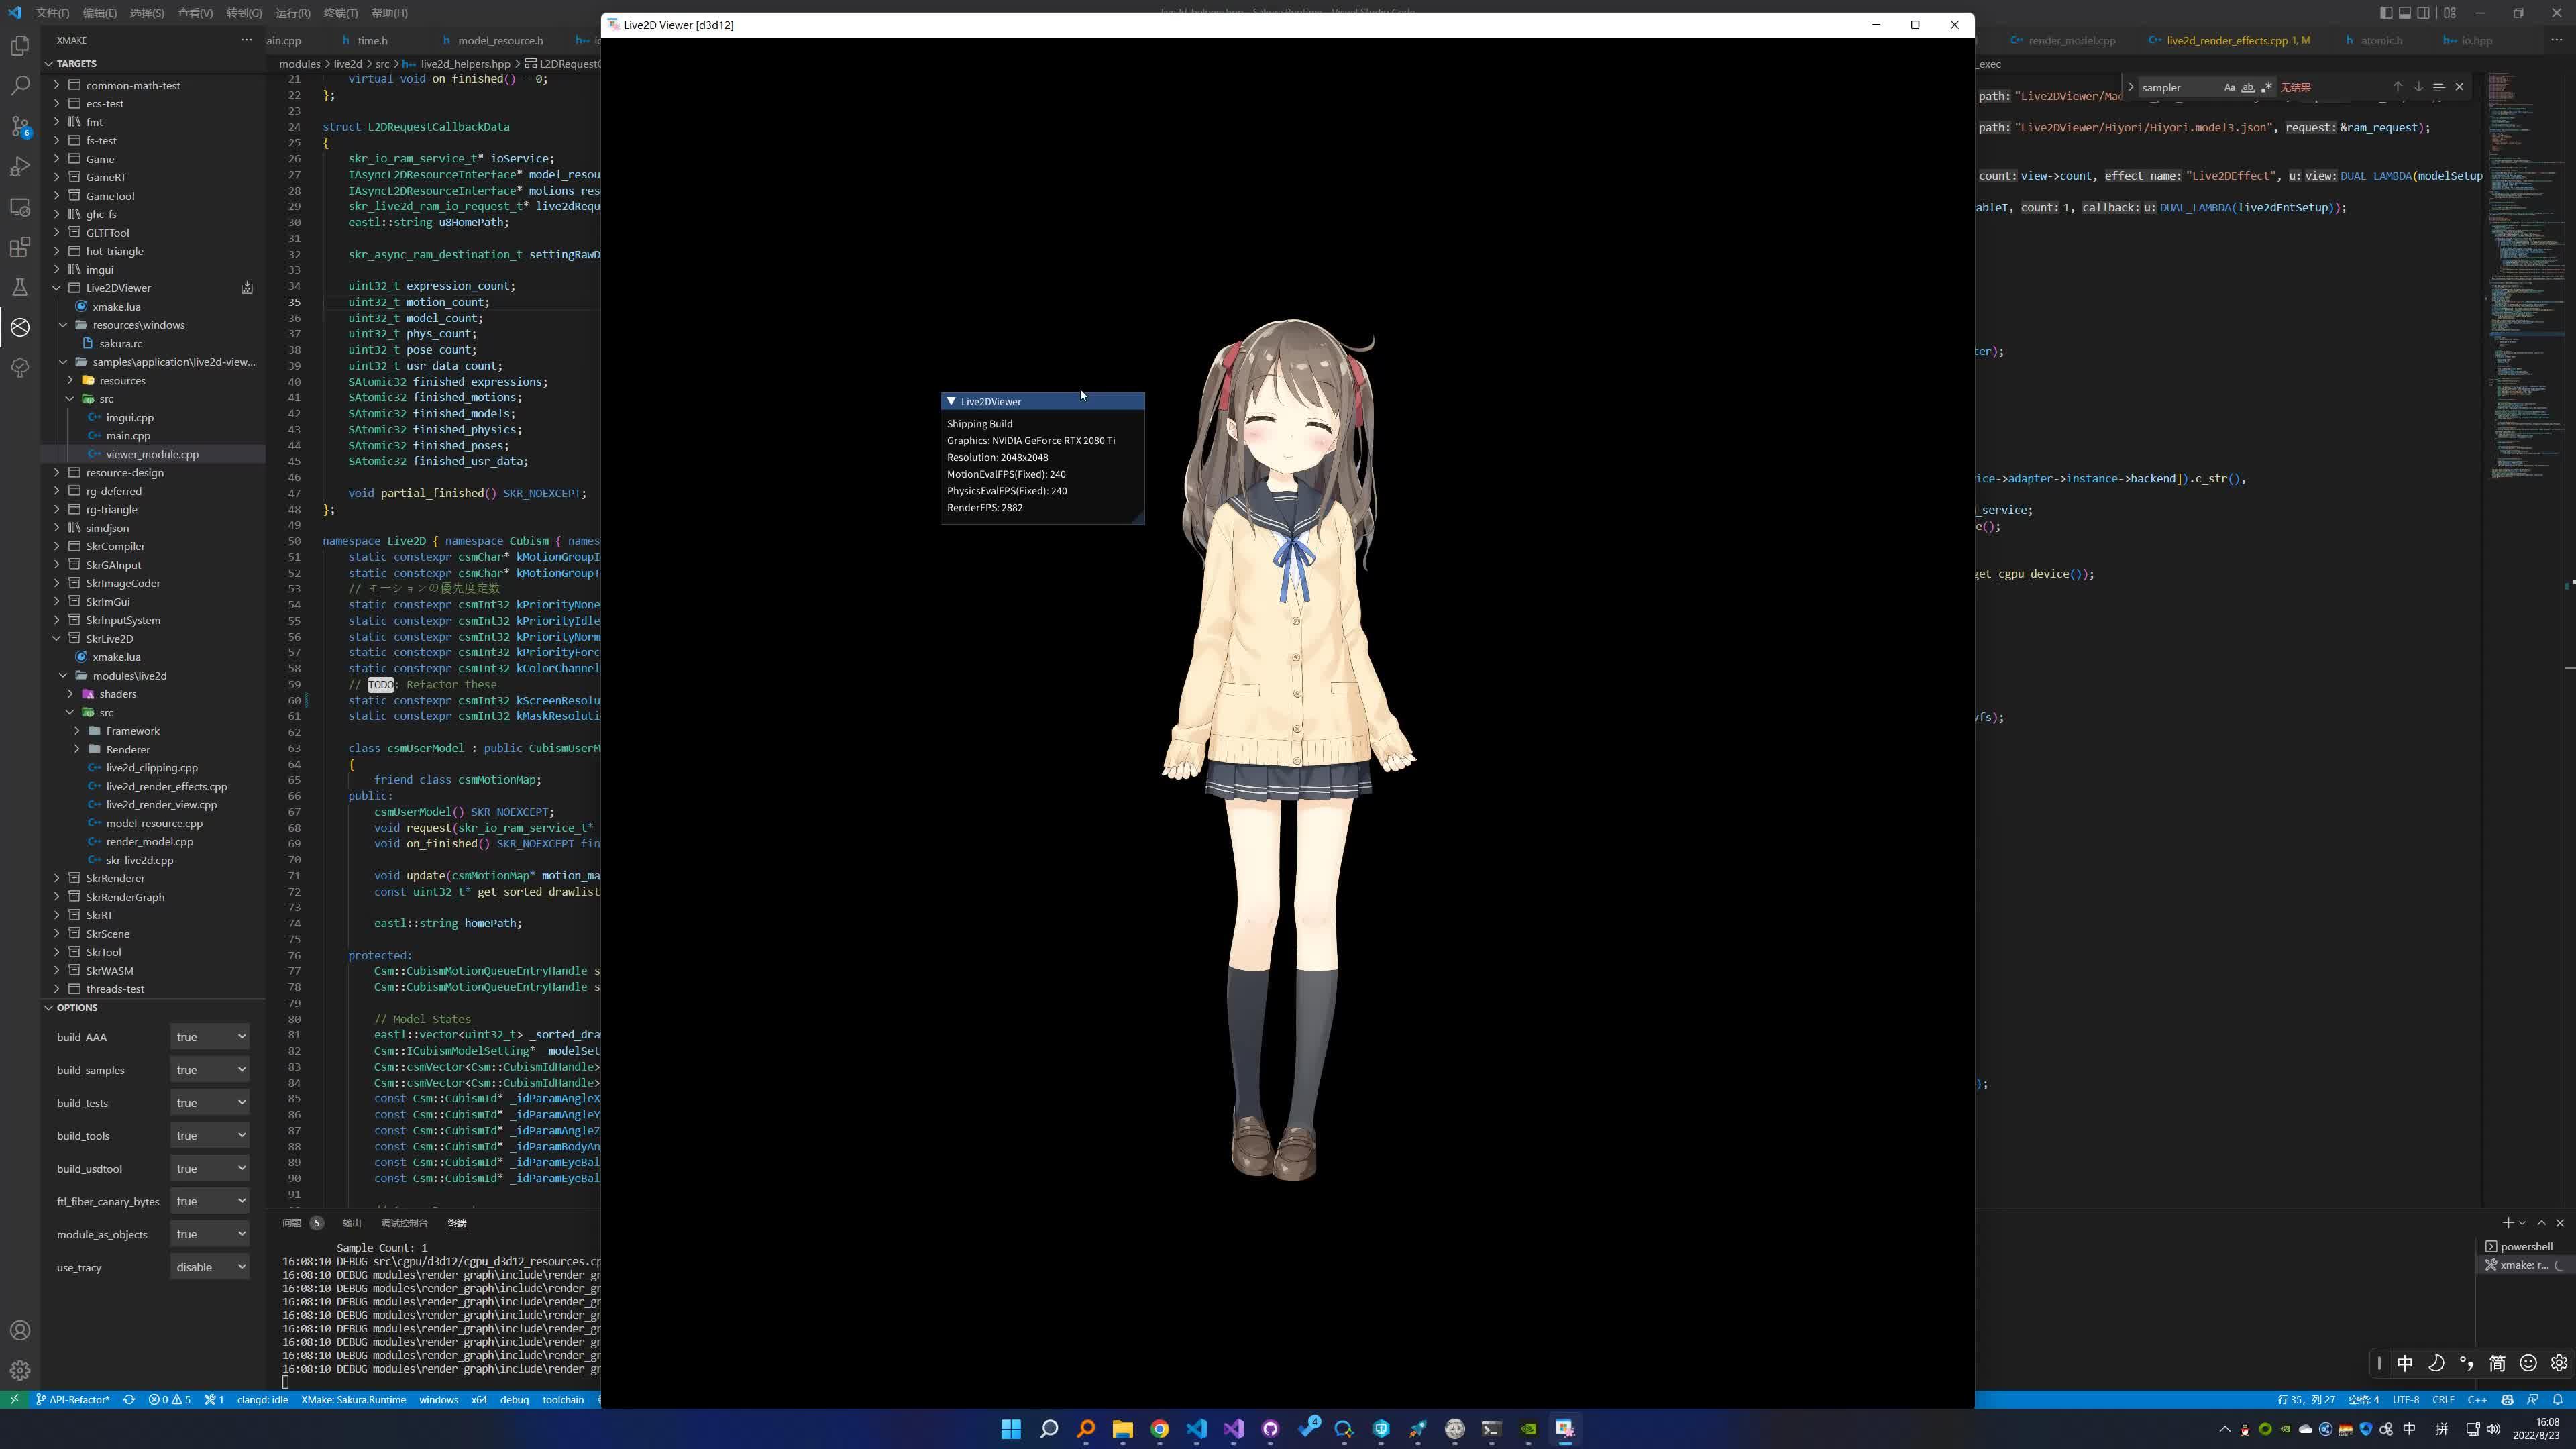The width and height of the screenshot is (2576, 1449).
Task: Open the Run and Debug view
Action: coord(20,167)
